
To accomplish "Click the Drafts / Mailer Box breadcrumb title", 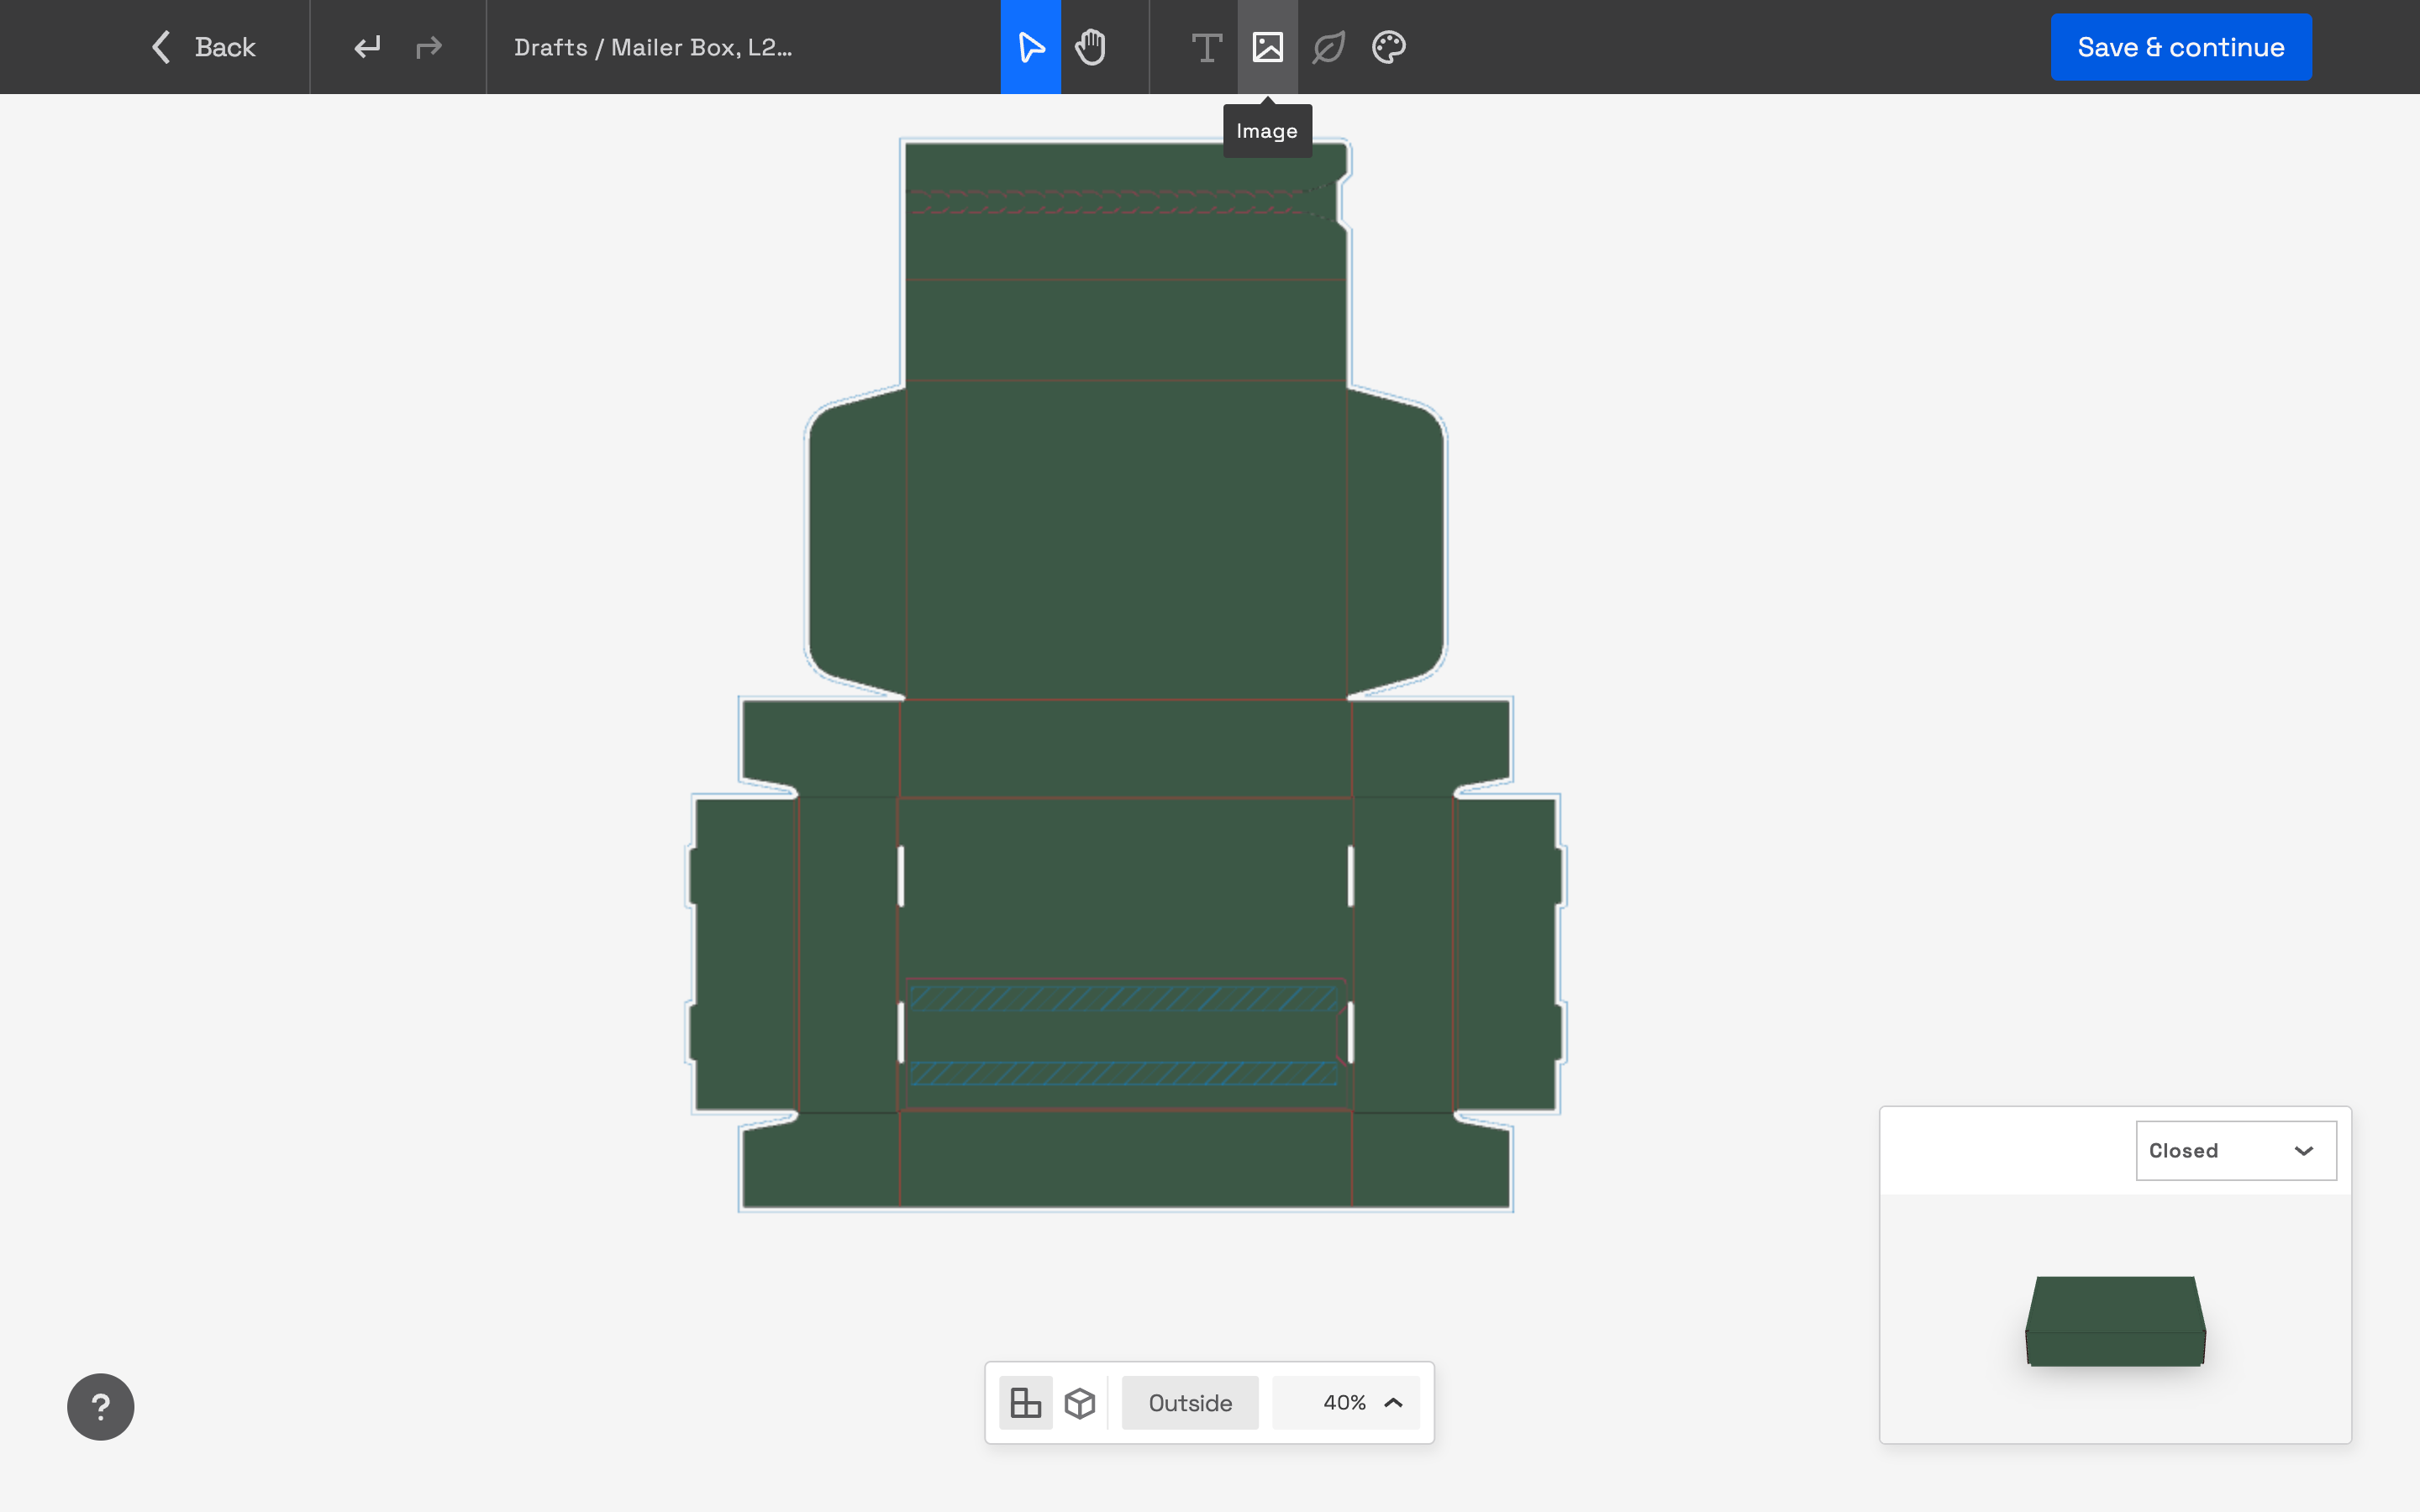I will tap(652, 47).
